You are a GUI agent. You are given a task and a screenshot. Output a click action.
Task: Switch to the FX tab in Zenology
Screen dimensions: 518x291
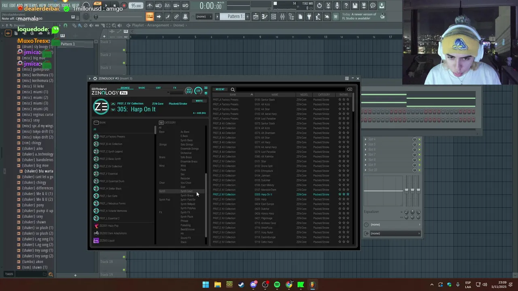175,88
